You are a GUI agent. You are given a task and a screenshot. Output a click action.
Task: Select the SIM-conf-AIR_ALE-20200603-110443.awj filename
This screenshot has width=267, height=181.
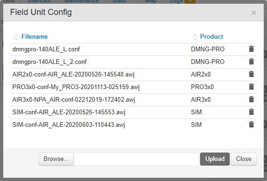(x=69, y=125)
